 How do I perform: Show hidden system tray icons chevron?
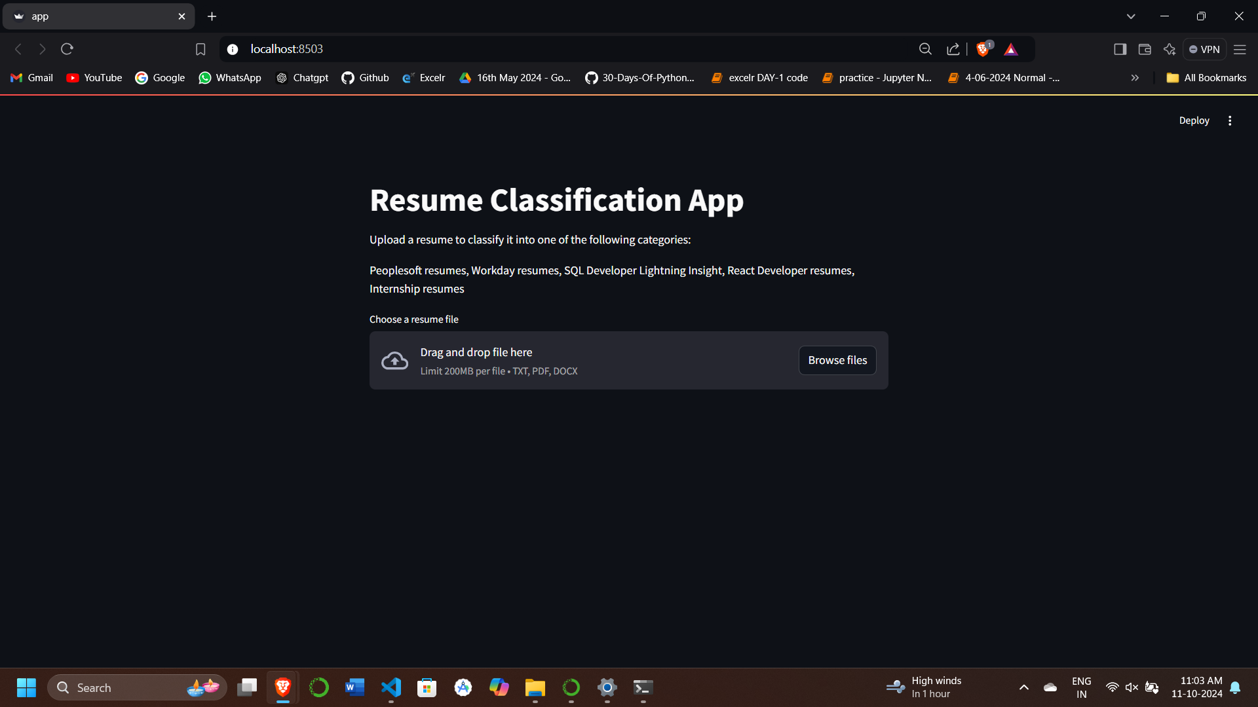[x=1024, y=687]
